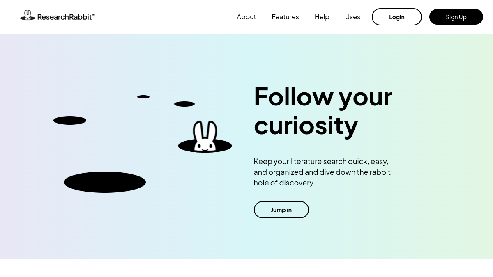Click the Jump in button
The width and height of the screenshot is (493, 277).
coord(281,210)
